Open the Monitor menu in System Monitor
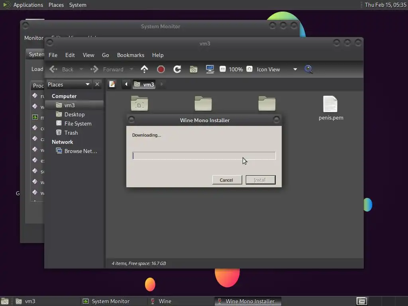The image size is (408, 306). 34,38
